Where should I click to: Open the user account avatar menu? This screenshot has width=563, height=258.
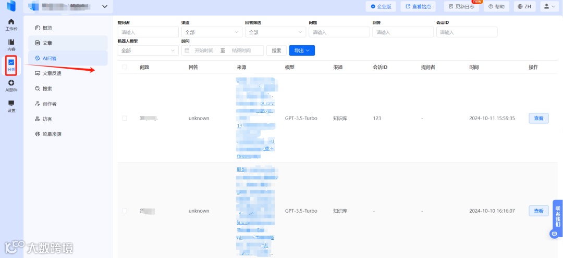pyautogui.click(x=550, y=6)
